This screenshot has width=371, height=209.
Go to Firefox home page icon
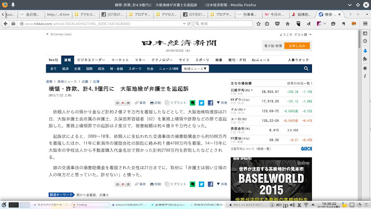point(288,24)
